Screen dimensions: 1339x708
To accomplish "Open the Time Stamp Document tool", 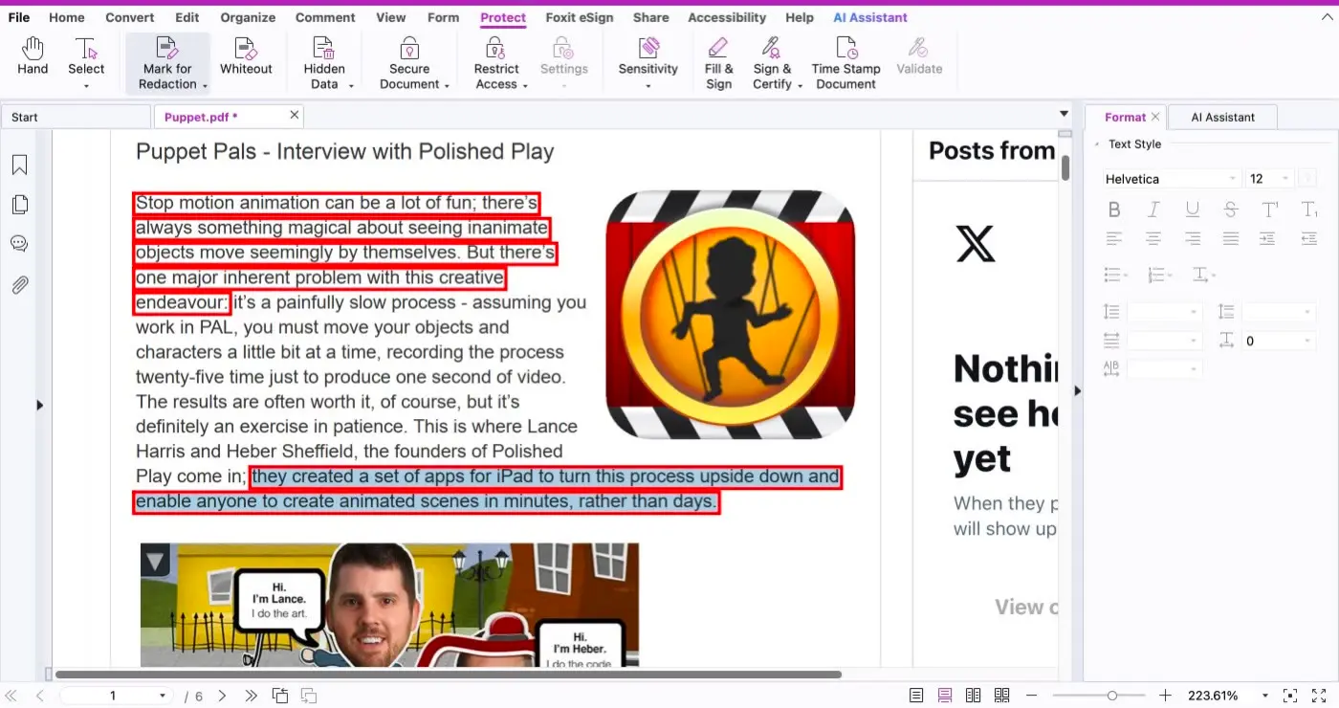I will 845,64.
